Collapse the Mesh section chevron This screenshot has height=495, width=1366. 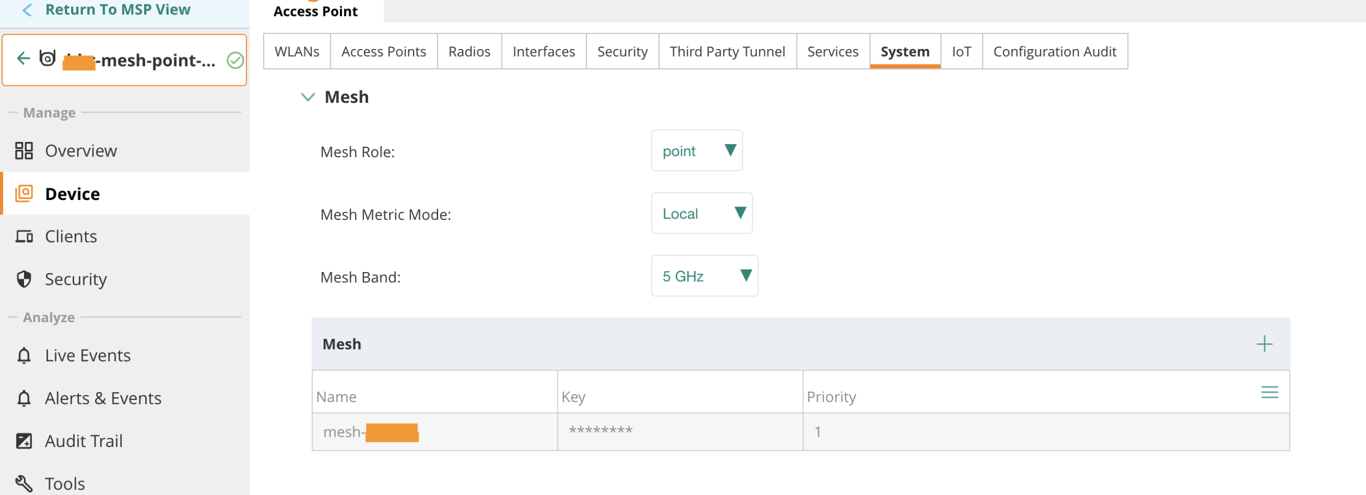click(308, 97)
